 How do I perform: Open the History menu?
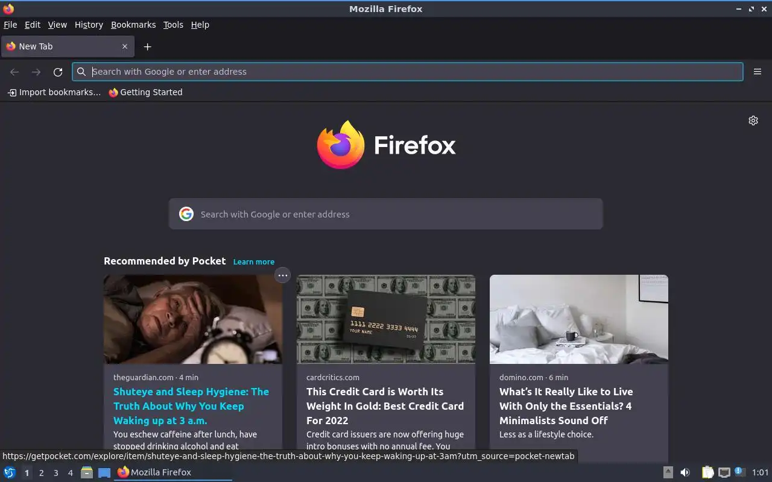(x=89, y=25)
